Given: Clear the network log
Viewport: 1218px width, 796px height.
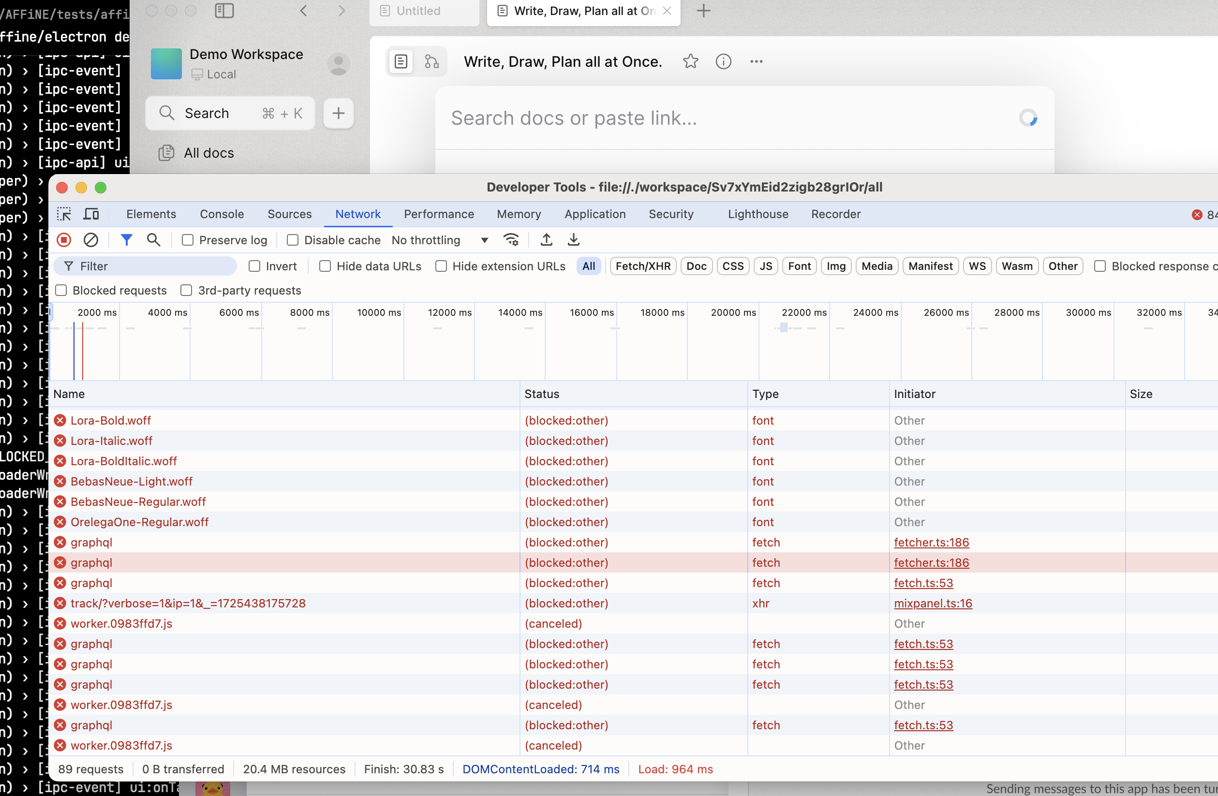Looking at the screenshot, I should [x=90, y=240].
